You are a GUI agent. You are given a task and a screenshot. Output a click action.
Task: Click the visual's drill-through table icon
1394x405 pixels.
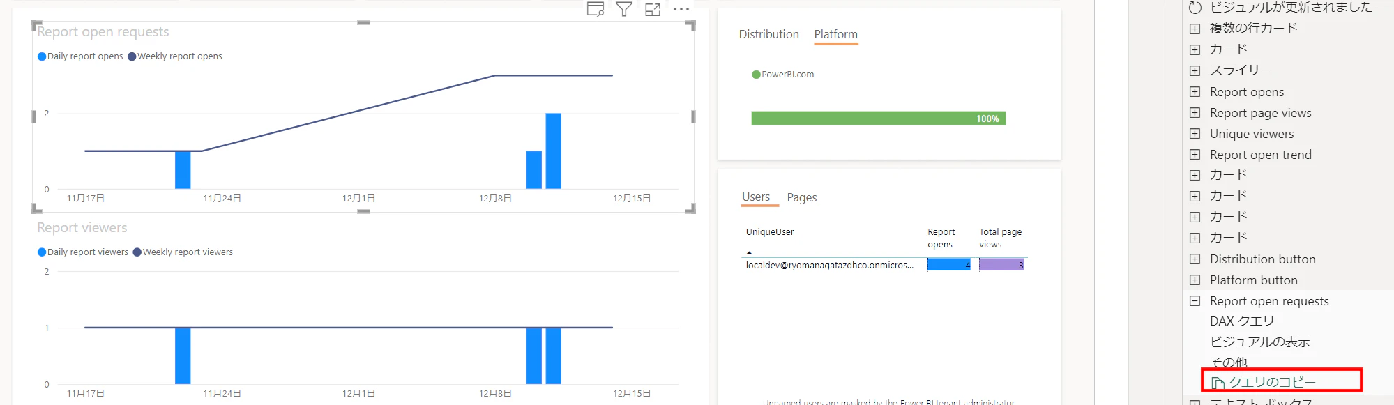tap(595, 9)
